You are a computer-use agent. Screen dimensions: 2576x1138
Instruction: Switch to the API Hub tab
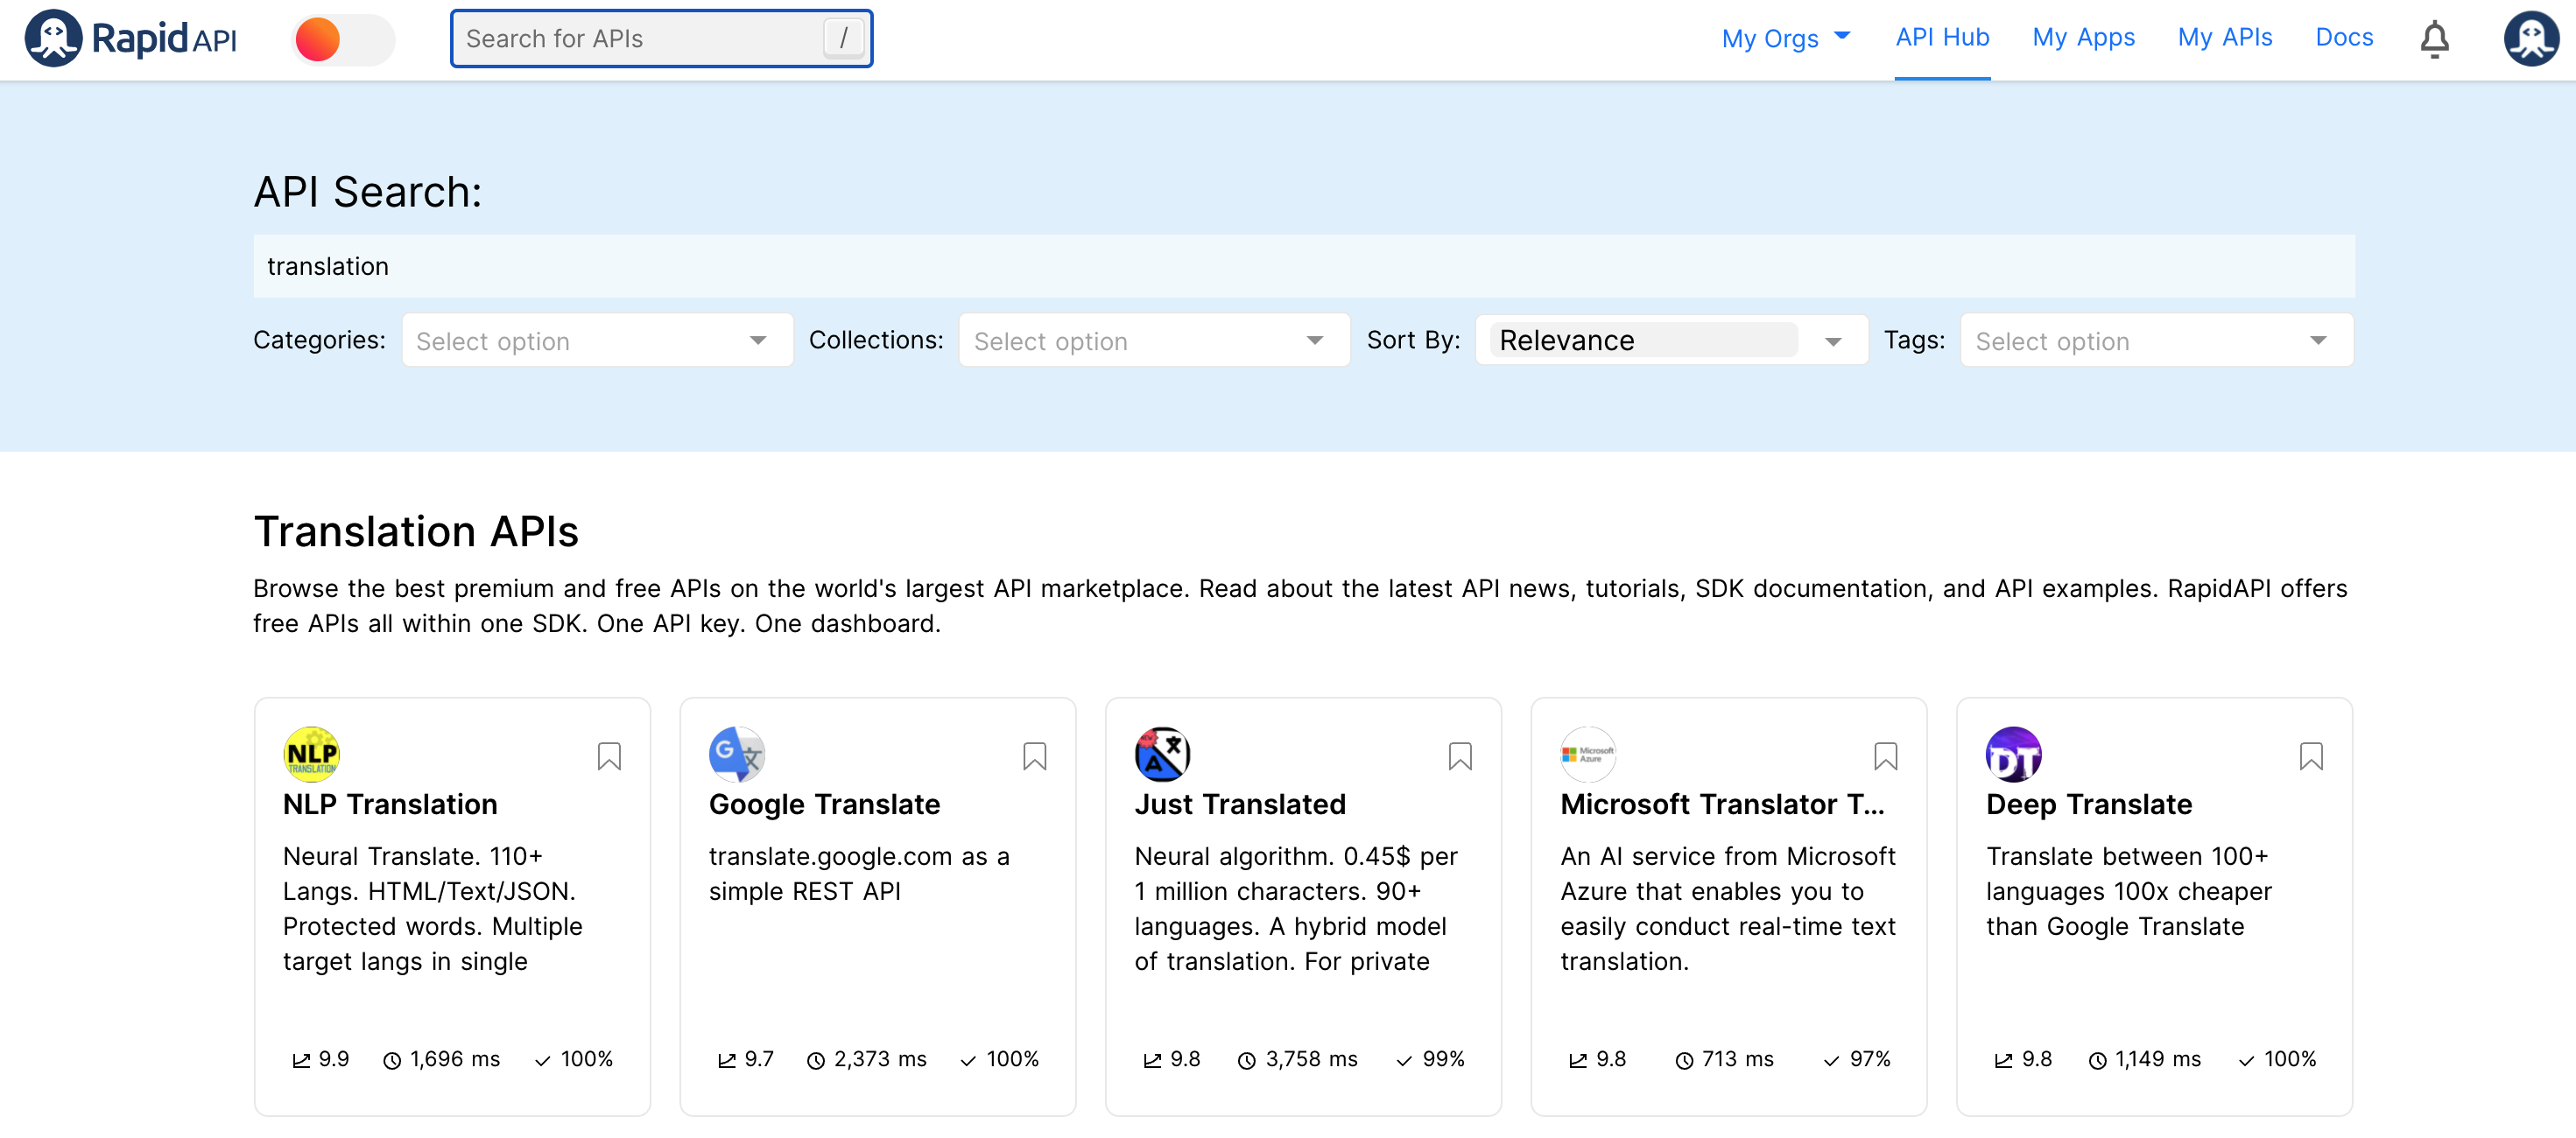[1941, 38]
